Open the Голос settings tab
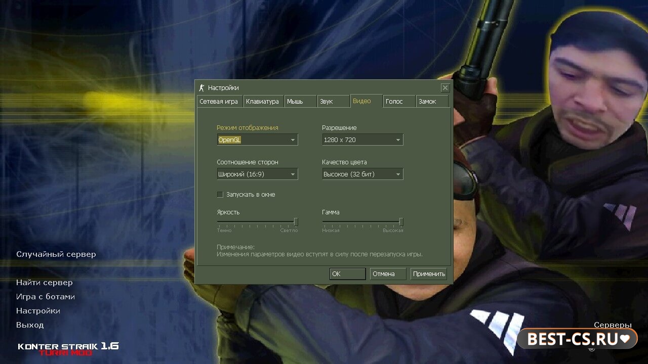 coord(399,101)
